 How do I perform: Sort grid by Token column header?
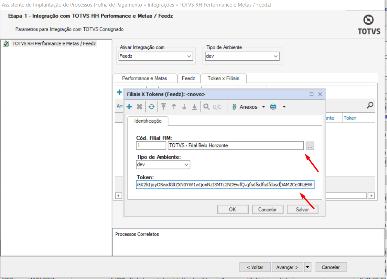pos(350,118)
